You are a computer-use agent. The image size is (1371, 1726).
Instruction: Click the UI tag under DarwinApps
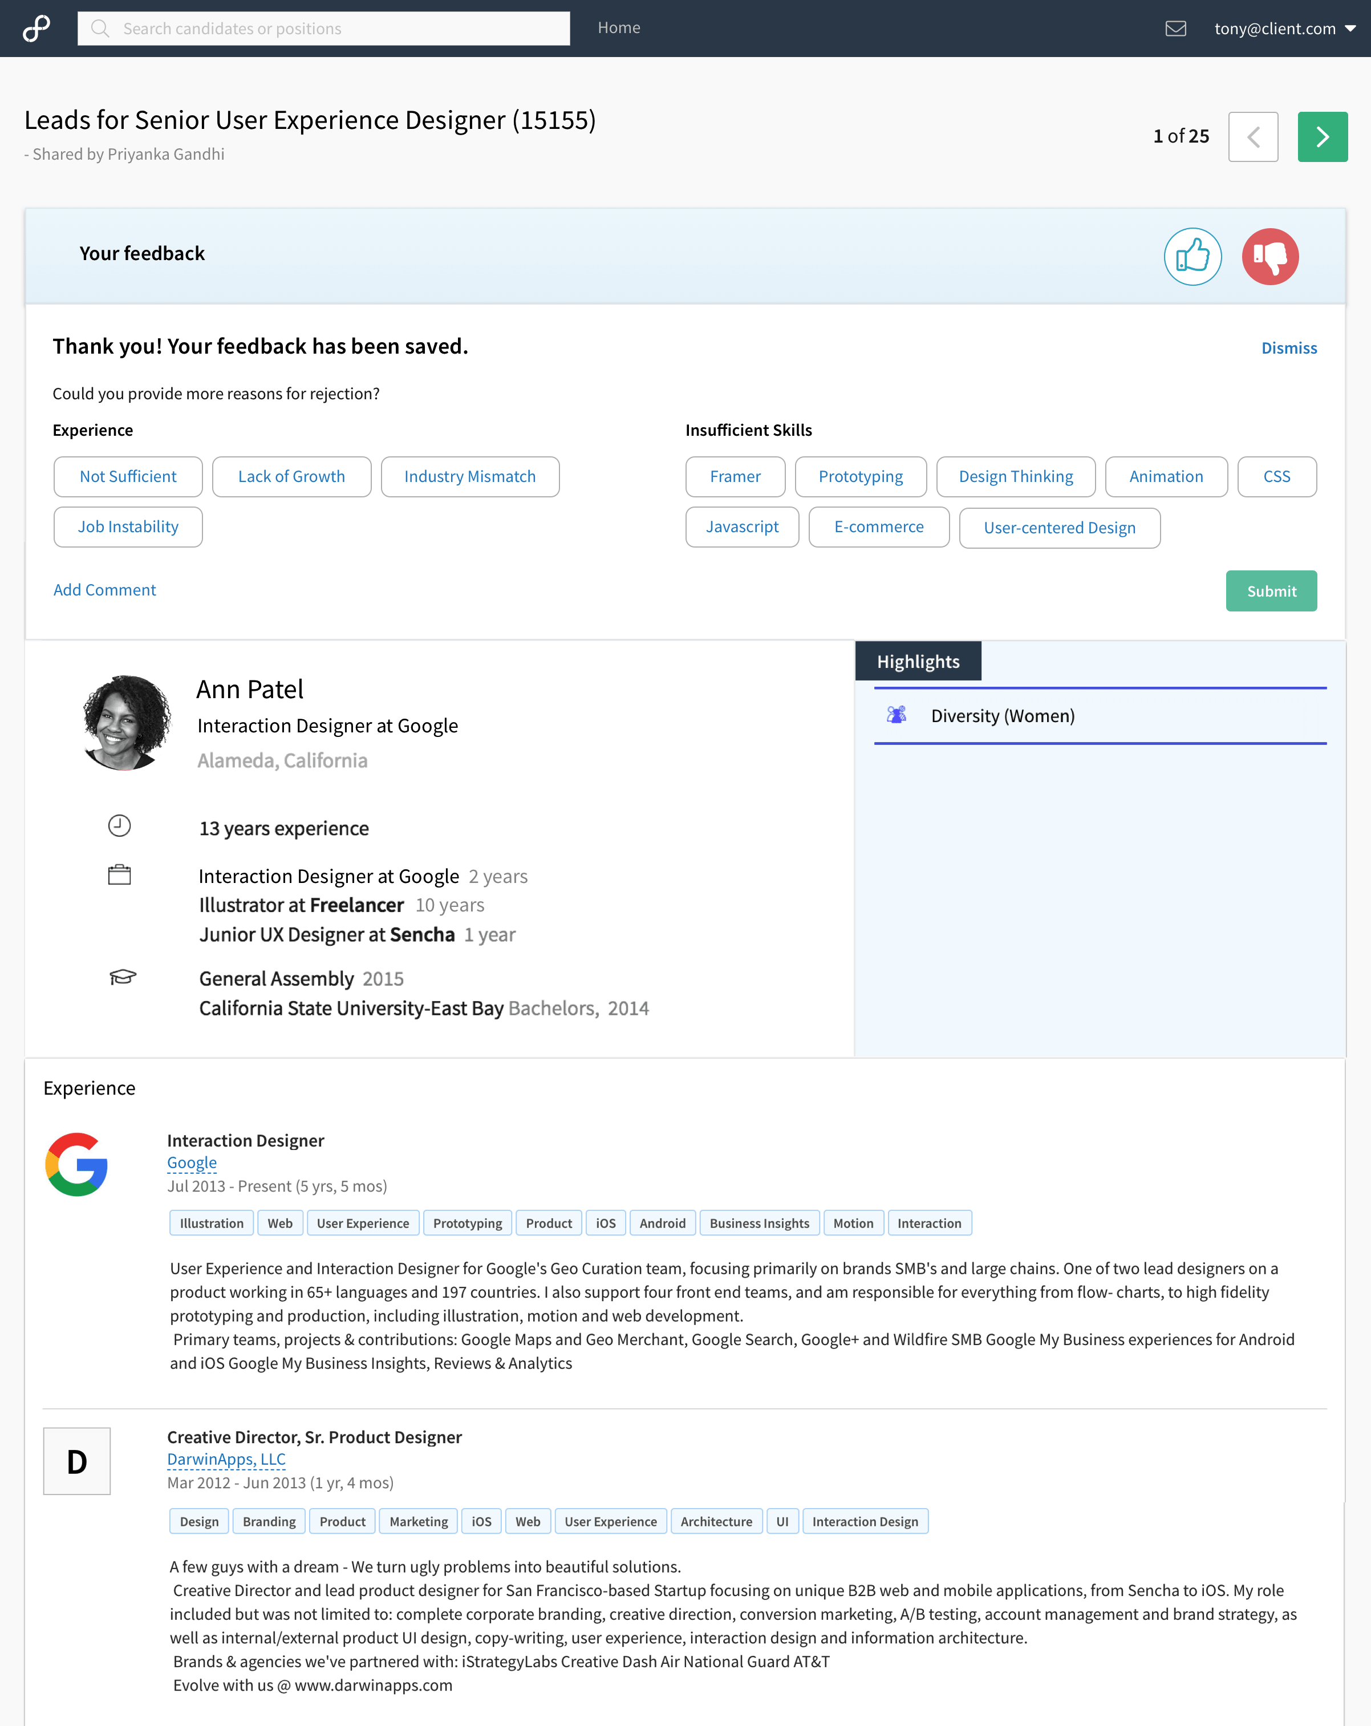[782, 1521]
